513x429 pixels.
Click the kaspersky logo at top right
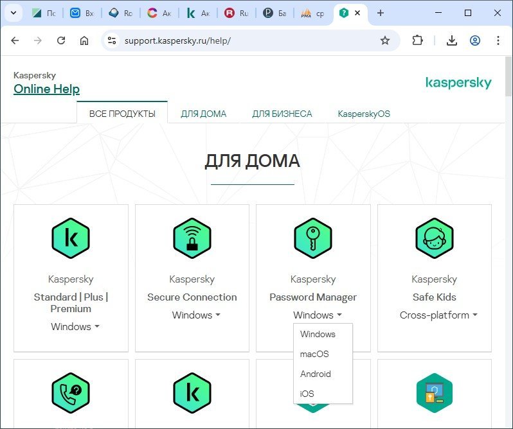point(458,83)
